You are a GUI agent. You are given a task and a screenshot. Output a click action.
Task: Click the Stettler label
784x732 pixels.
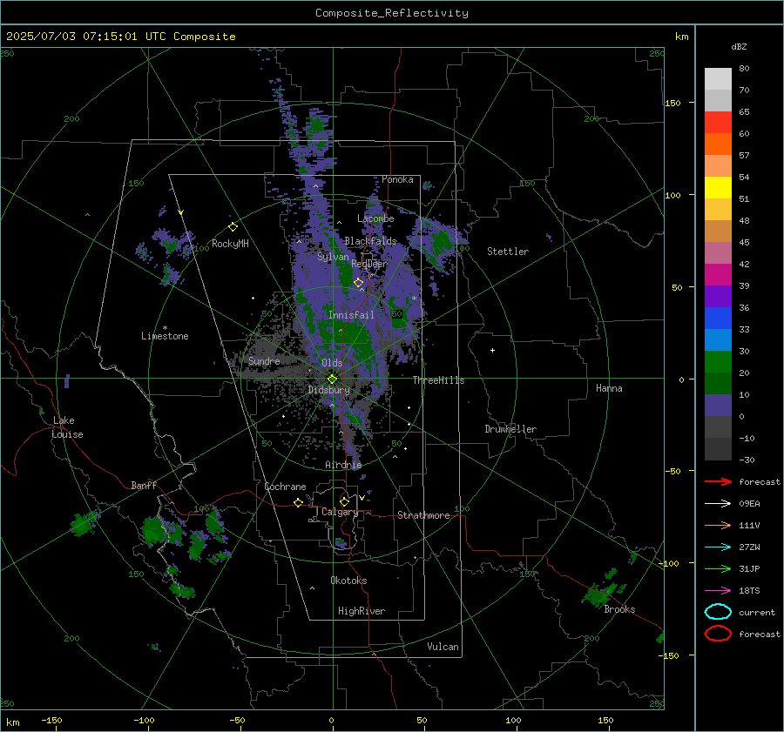click(508, 252)
